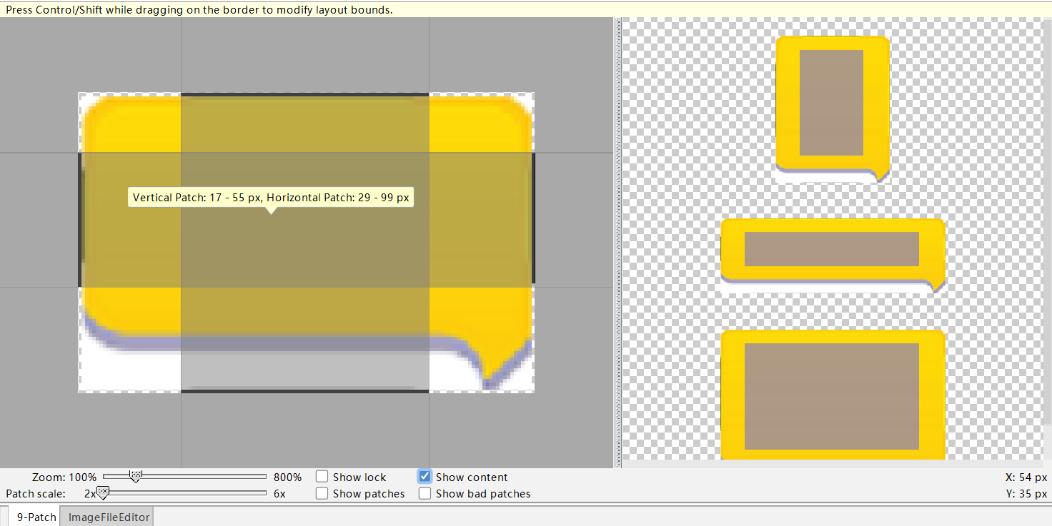Enable the Show lock checkbox
This screenshot has width=1052, height=526.
click(x=322, y=477)
